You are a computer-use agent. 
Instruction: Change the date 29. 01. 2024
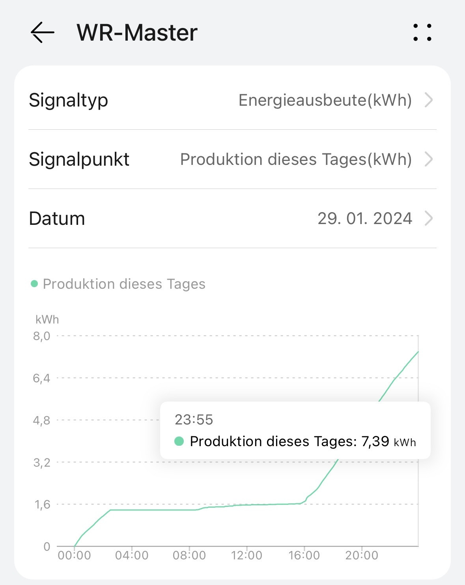point(365,218)
